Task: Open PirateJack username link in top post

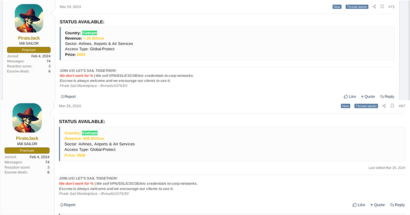Action: [x=29, y=38]
